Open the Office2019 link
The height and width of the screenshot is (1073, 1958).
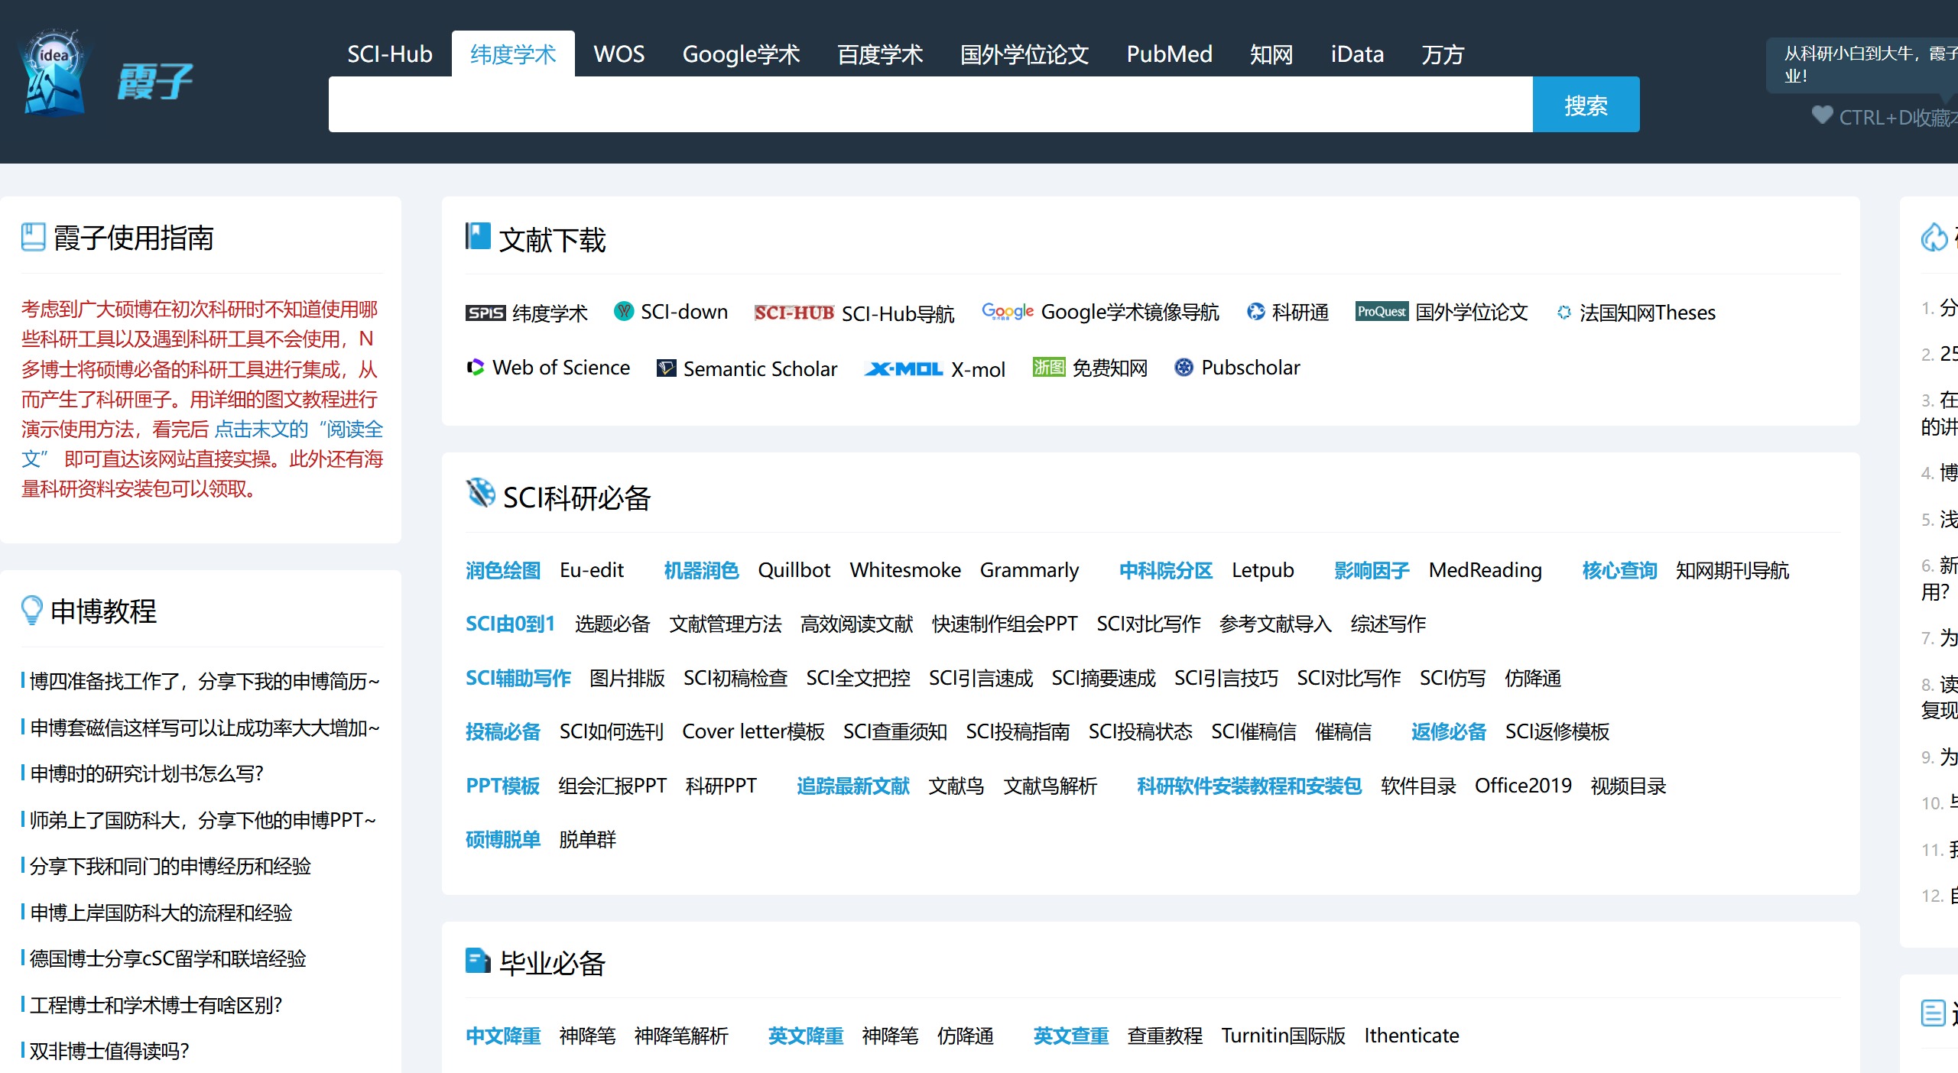(x=1523, y=786)
